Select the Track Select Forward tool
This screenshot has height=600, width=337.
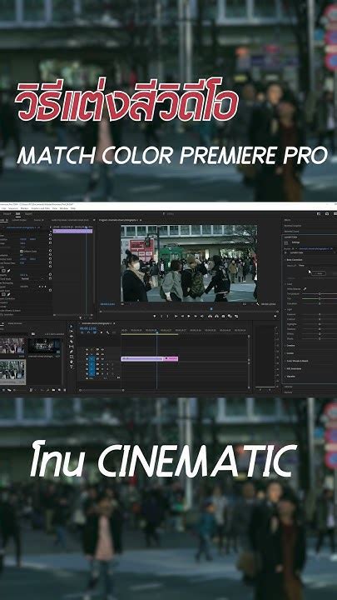71,331
